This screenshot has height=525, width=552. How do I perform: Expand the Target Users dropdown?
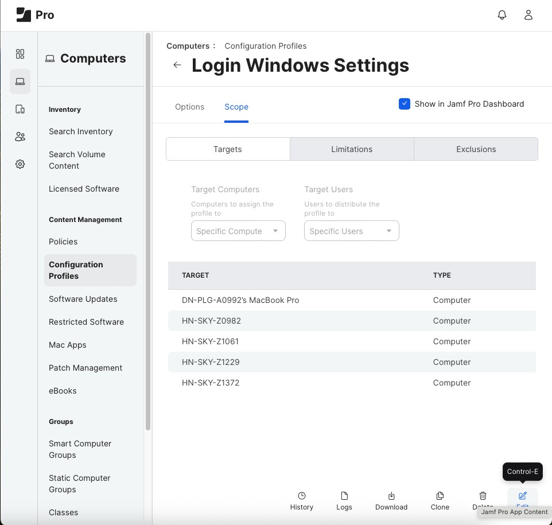click(x=351, y=231)
